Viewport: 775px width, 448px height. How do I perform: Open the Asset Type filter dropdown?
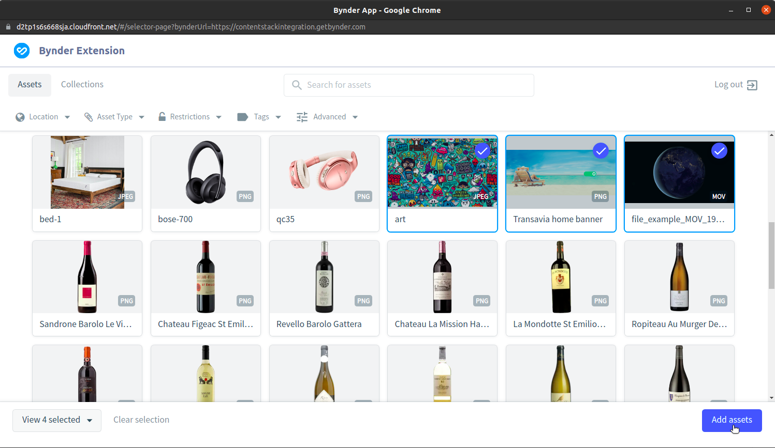[114, 117]
